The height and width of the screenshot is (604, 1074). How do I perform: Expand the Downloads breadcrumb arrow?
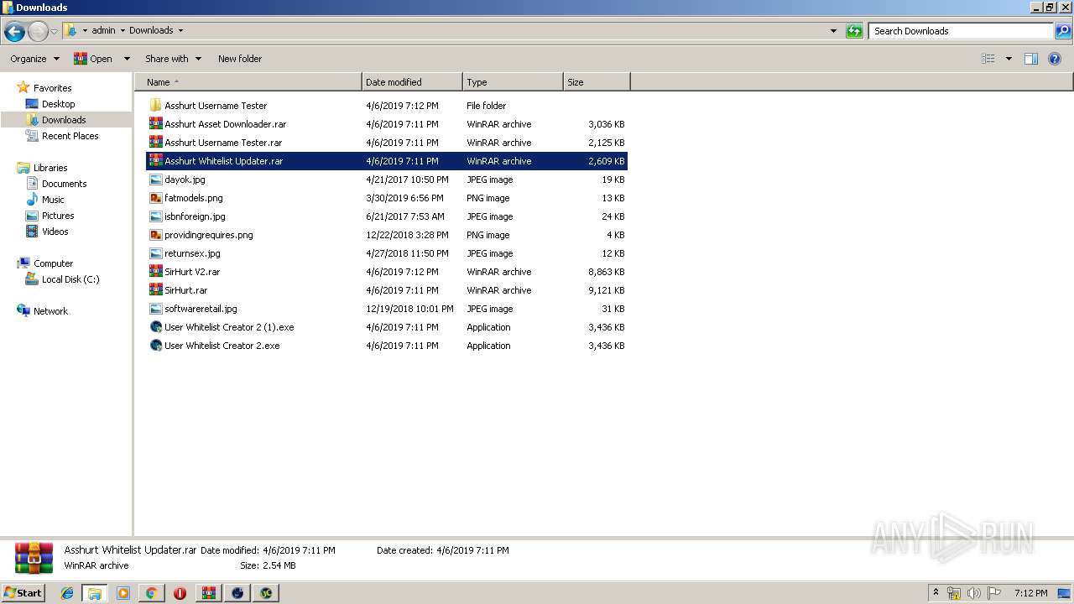coord(180,30)
